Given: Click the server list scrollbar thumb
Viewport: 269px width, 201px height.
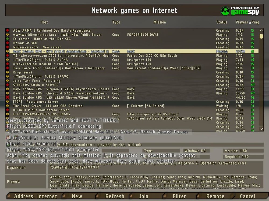Looking at the screenshot, I should 261,36.
